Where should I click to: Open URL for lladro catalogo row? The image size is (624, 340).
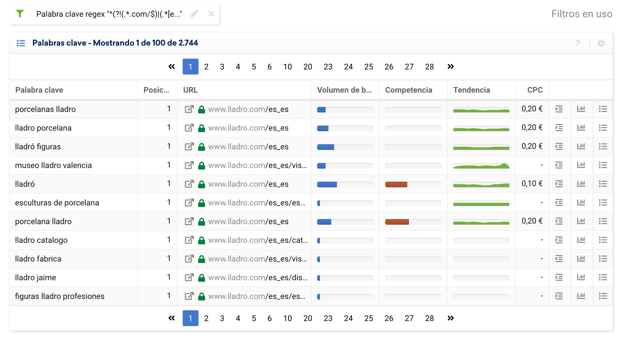[x=258, y=240]
